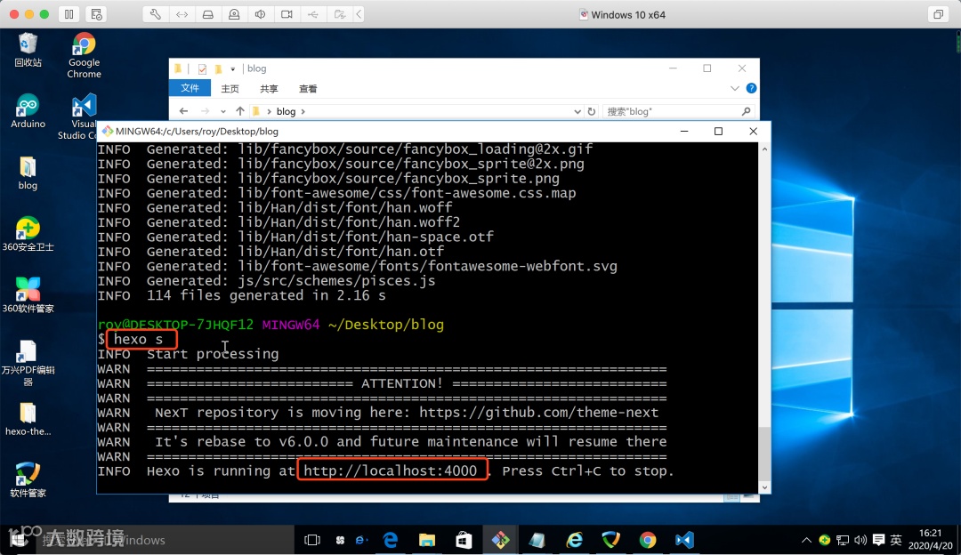This screenshot has width=961, height=555.
Task: Open the VM snapshots icon
Action: pos(96,14)
